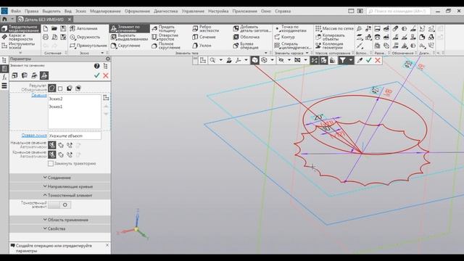Click the Сечения link

pos(39,95)
